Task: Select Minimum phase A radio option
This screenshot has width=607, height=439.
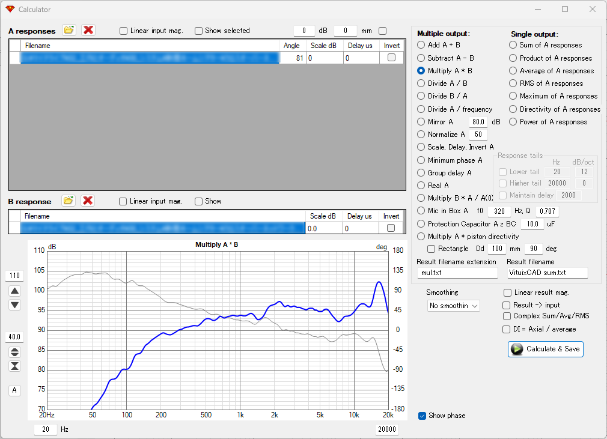Action: (421, 160)
